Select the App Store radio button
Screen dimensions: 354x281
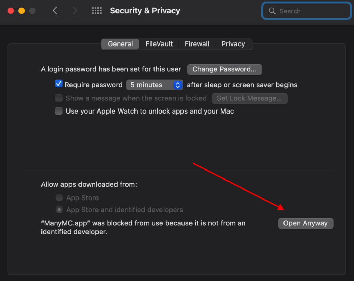[x=59, y=197]
